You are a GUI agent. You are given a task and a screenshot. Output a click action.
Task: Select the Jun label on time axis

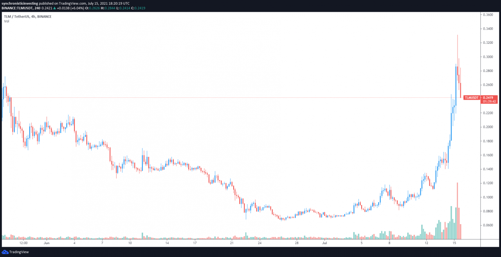point(47,243)
